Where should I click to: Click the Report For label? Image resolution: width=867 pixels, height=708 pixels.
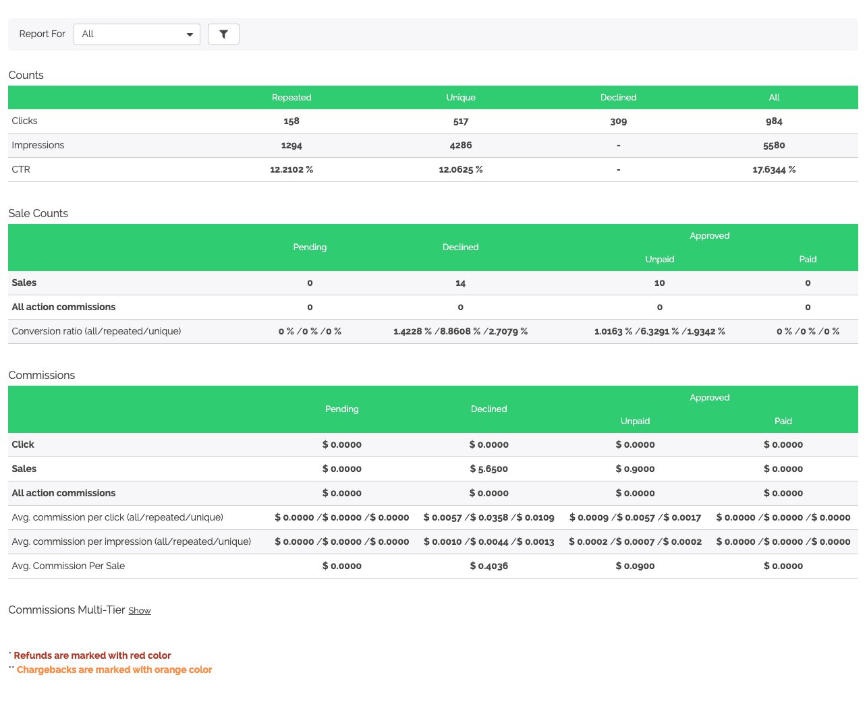click(x=43, y=34)
